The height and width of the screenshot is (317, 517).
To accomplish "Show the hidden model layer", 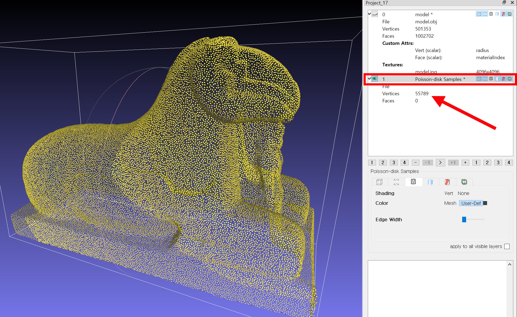I will coord(375,14).
